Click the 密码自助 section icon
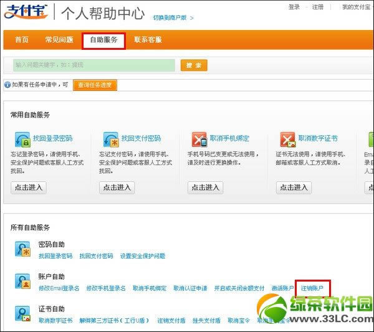 tap(23, 249)
